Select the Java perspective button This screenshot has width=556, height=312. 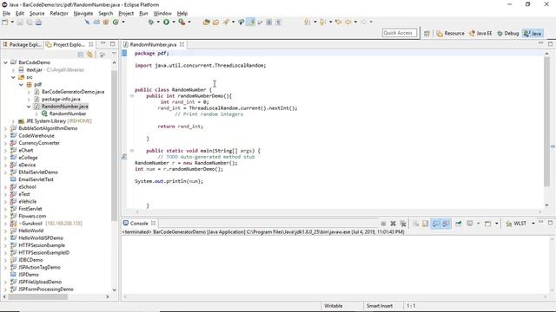(x=533, y=33)
